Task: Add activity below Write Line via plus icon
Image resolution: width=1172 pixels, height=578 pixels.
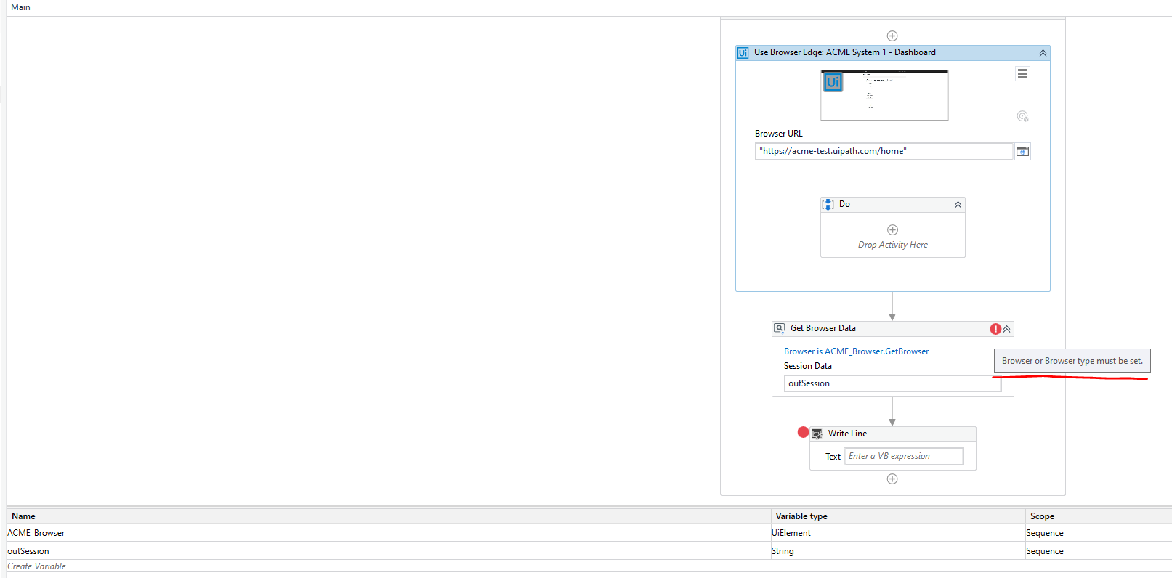Action: tap(892, 479)
